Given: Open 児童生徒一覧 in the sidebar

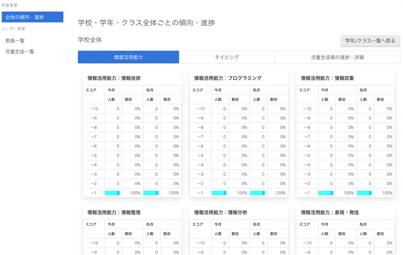Looking at the screenshot, I should click(20, 51).
